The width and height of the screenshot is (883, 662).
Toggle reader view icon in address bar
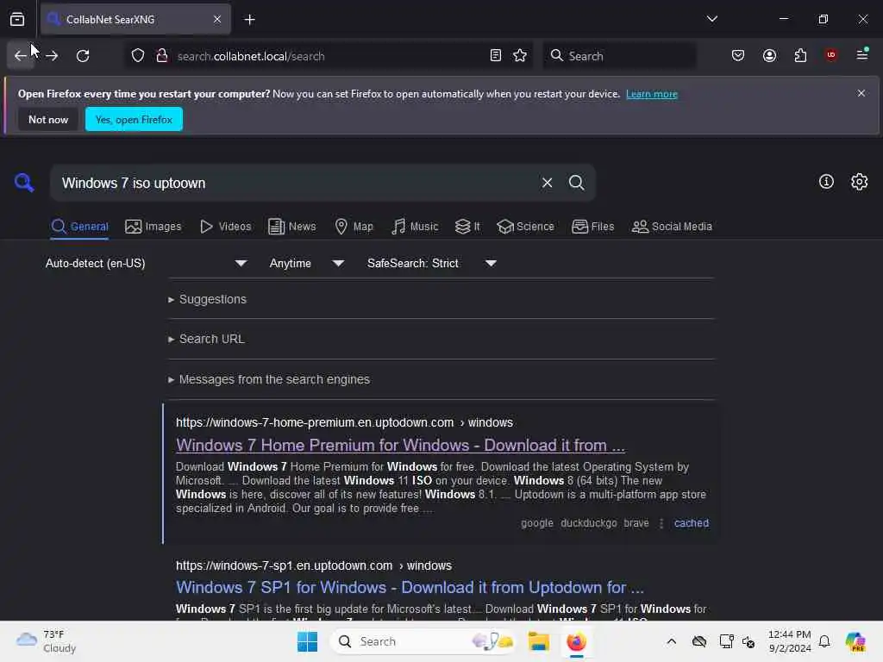tap(496, 56)
